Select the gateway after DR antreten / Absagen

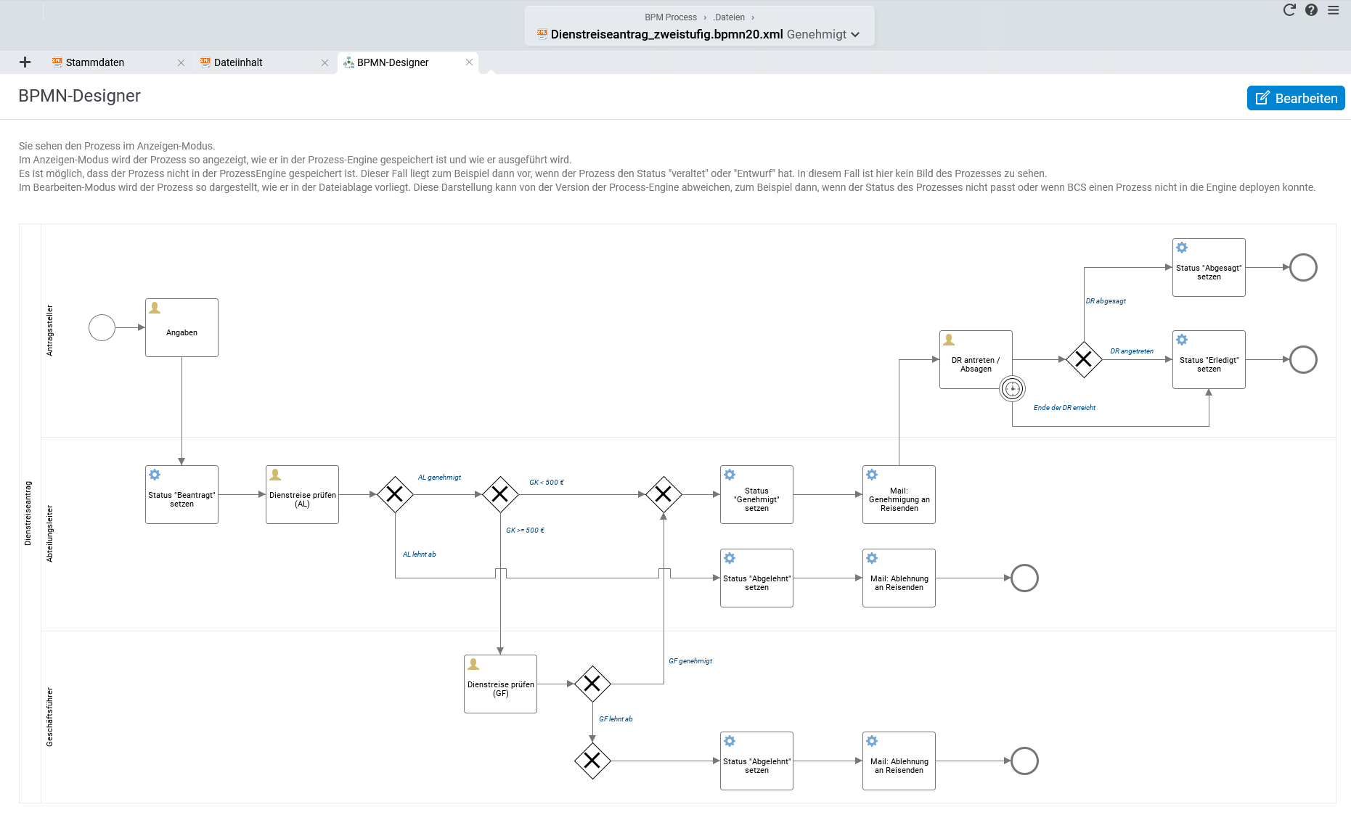1084,360
